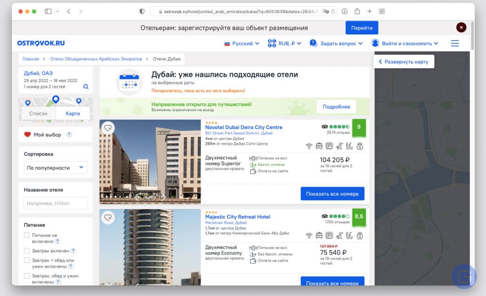Click the search magnifier in Дубай box
The height and width of the screenshot is (296, 486).
(x=86, y=87)
